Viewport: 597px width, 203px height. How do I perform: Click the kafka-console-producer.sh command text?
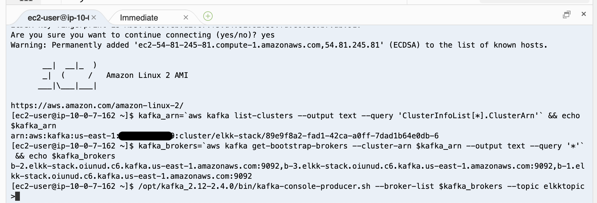[x=254, y=186]
